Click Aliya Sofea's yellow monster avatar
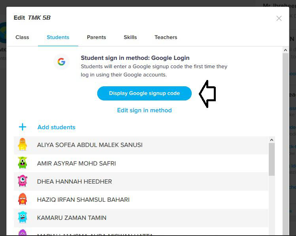296x236 pixels. click(x=23, y=145)
